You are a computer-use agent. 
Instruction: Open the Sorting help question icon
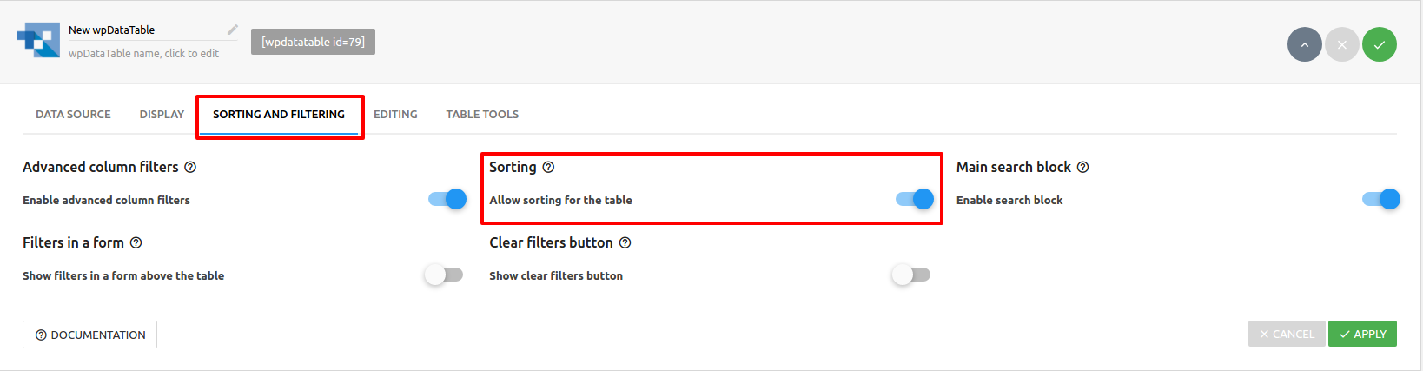[x=548, y=167]
